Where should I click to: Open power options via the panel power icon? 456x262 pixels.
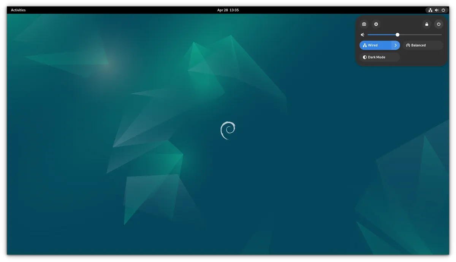tap(439, 24)
